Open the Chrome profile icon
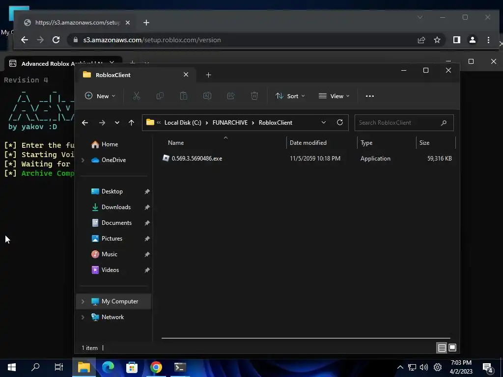 472,40
